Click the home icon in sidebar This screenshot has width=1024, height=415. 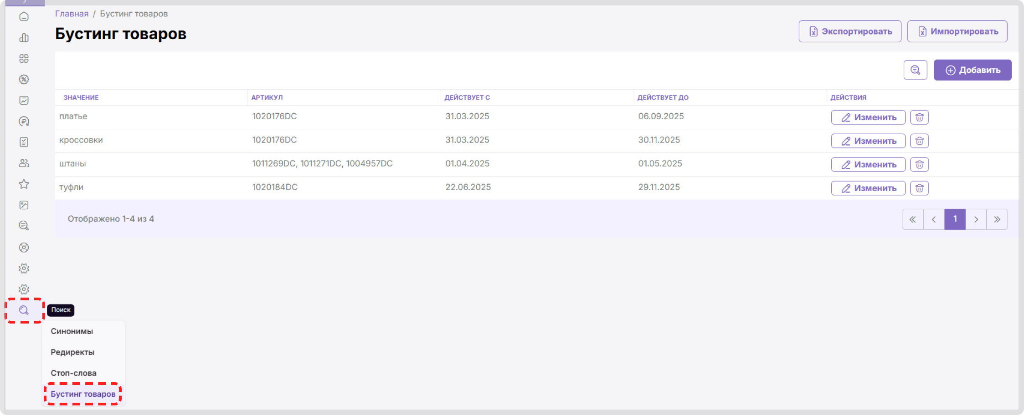click(x=24, y=17)
